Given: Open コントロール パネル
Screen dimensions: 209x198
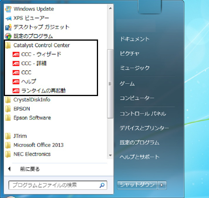Looking at the screenshot, I should point(143,114).
